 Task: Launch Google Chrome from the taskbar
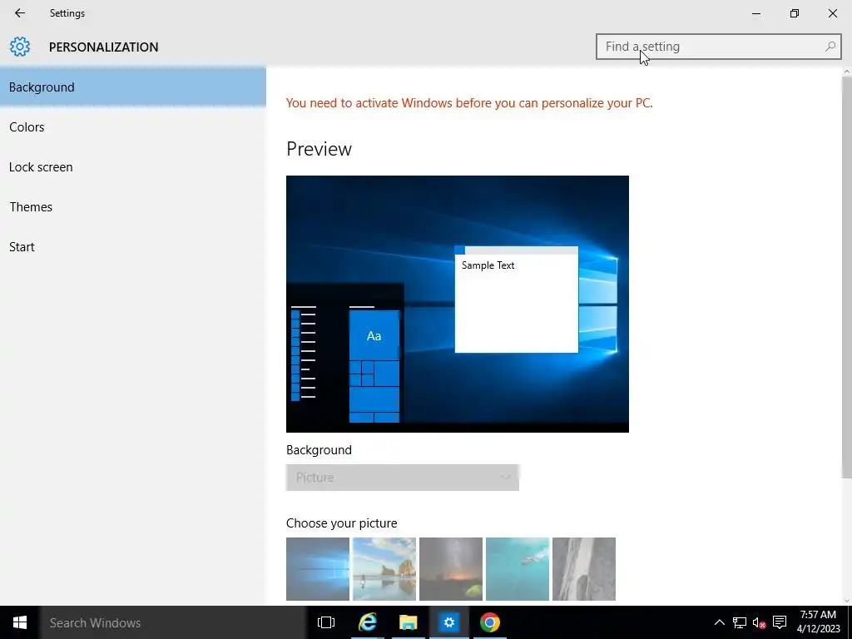(x=489, y=622)
